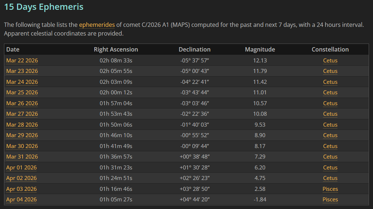The image size is (373, 209).
Task: Go to the Mar 29 2026 date link
Action: click(x=22, y=135)
